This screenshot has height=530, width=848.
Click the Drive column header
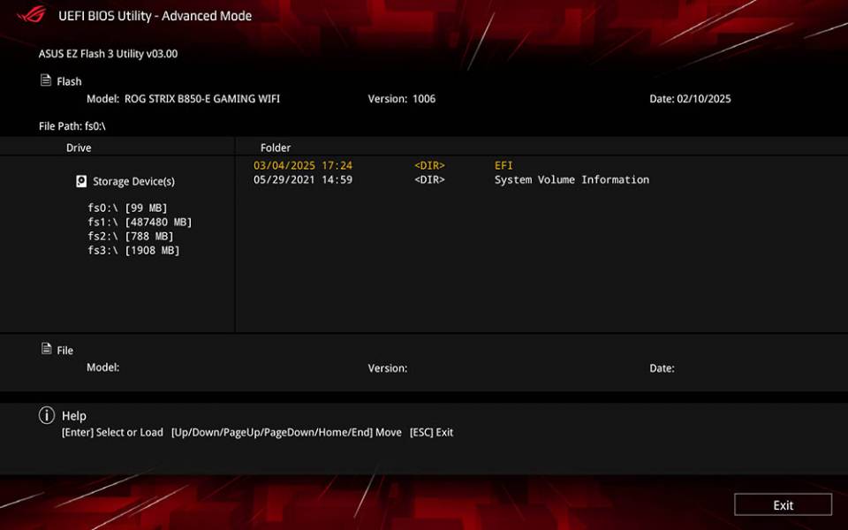pos(79,148)
